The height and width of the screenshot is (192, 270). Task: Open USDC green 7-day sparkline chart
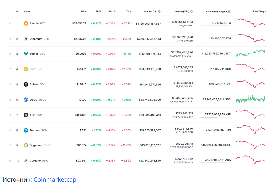tap(250, 99)
